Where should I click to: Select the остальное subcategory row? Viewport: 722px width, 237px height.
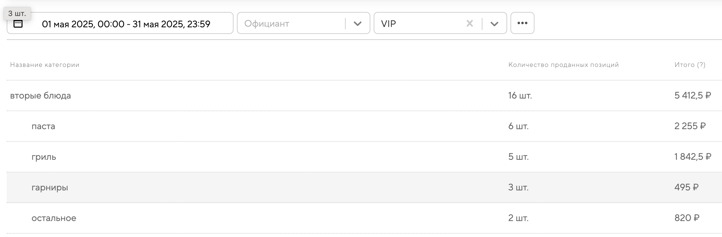tap(54, 218)
